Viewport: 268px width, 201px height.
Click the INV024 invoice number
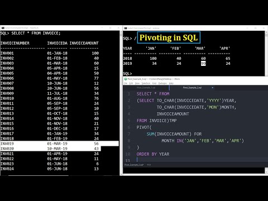pyautogui.click(x=7, y=169)
